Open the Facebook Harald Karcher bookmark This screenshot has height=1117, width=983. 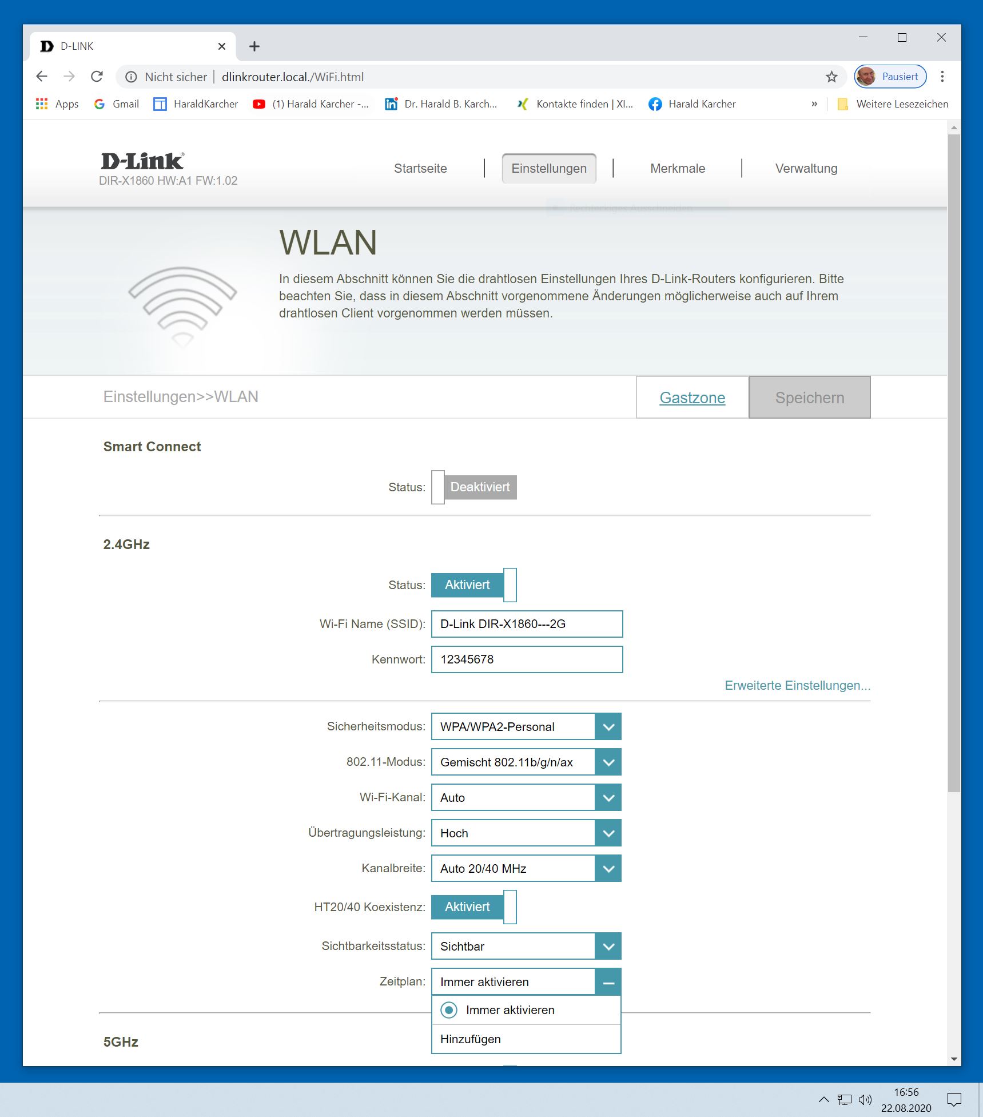tap(693, 104)
